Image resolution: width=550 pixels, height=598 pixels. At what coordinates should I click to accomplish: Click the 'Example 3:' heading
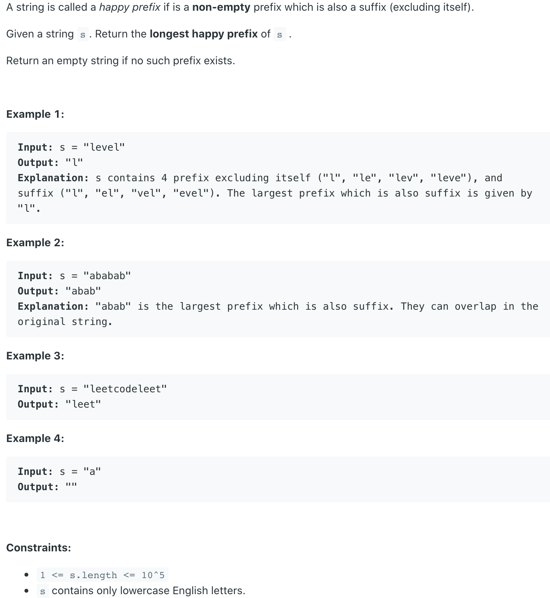[35, 356]
